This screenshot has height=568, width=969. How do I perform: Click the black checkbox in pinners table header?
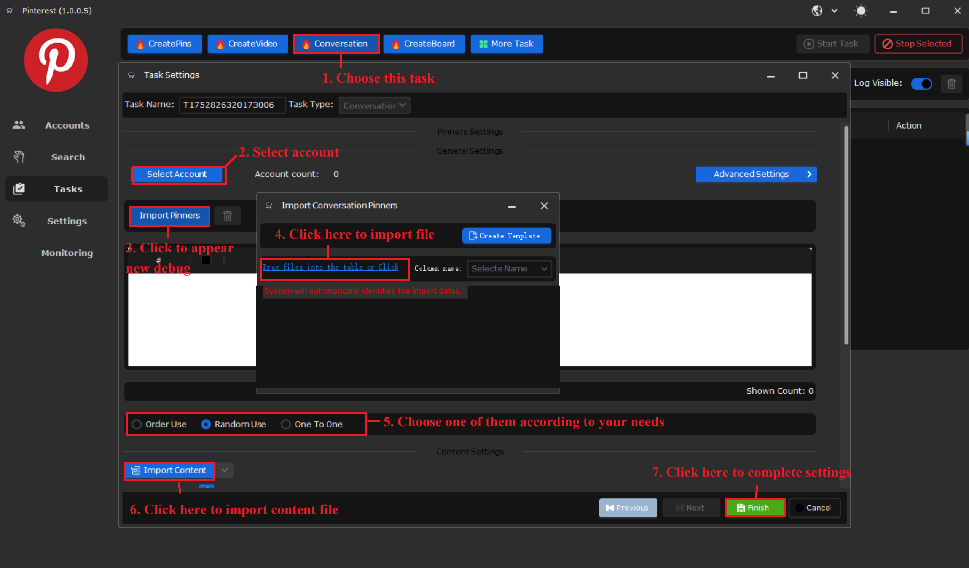point(207,260)
